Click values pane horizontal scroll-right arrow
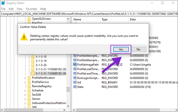 click(176, 110)
